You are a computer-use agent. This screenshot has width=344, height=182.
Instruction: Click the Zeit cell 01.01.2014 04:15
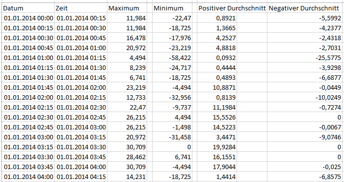point(81,177)
